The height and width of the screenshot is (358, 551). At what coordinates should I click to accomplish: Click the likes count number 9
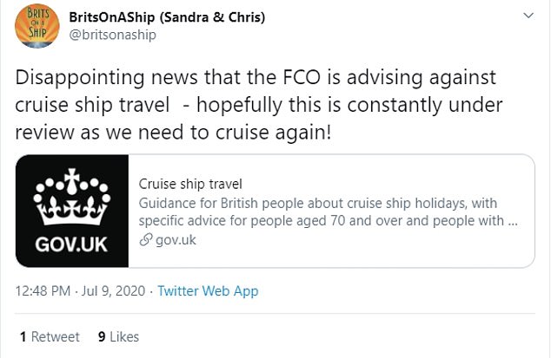point(102,336)
